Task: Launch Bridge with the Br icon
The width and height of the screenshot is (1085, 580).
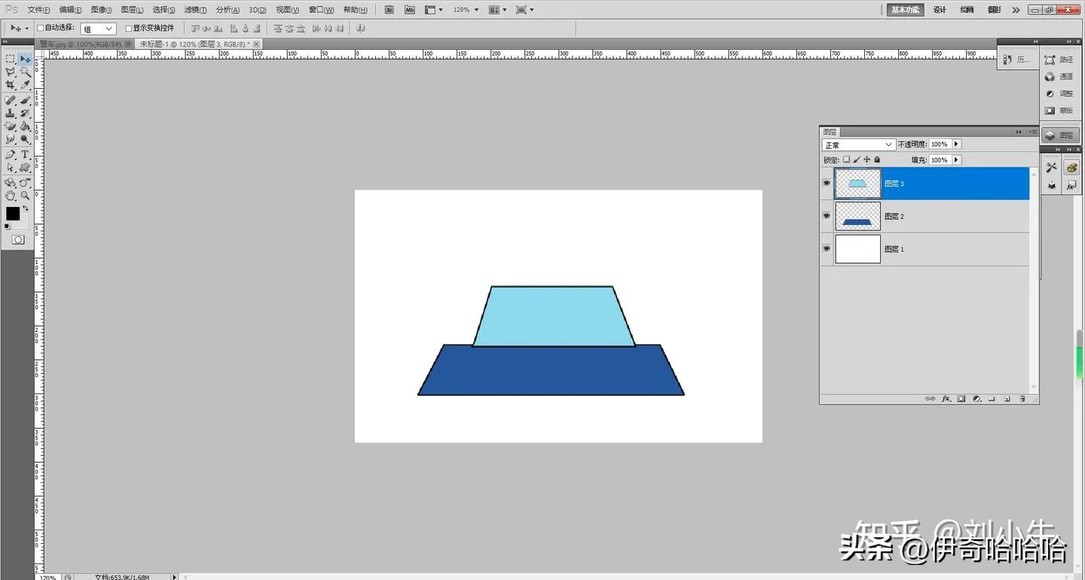Action: 389,10
